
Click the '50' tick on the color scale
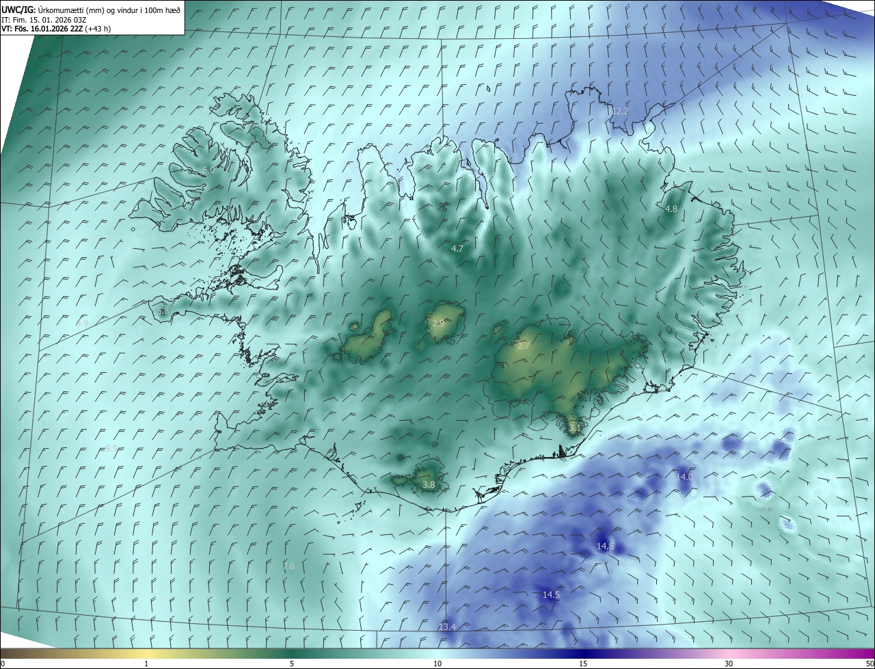870,664
